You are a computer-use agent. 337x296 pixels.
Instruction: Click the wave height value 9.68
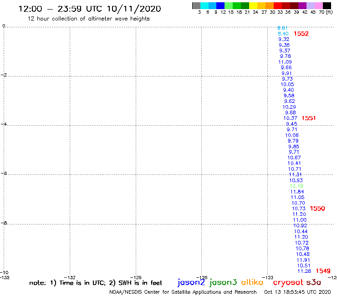291,112
